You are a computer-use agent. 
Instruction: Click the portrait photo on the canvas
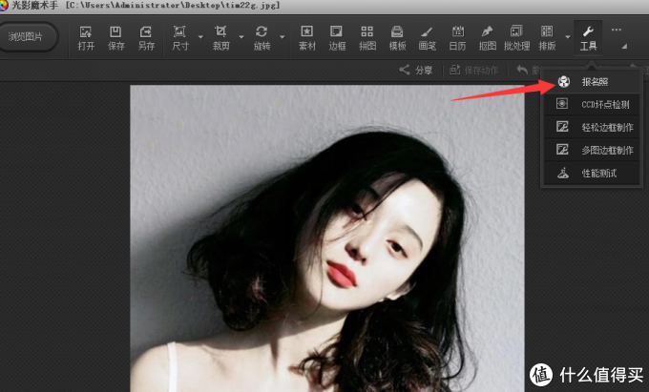tap(327, 238)
